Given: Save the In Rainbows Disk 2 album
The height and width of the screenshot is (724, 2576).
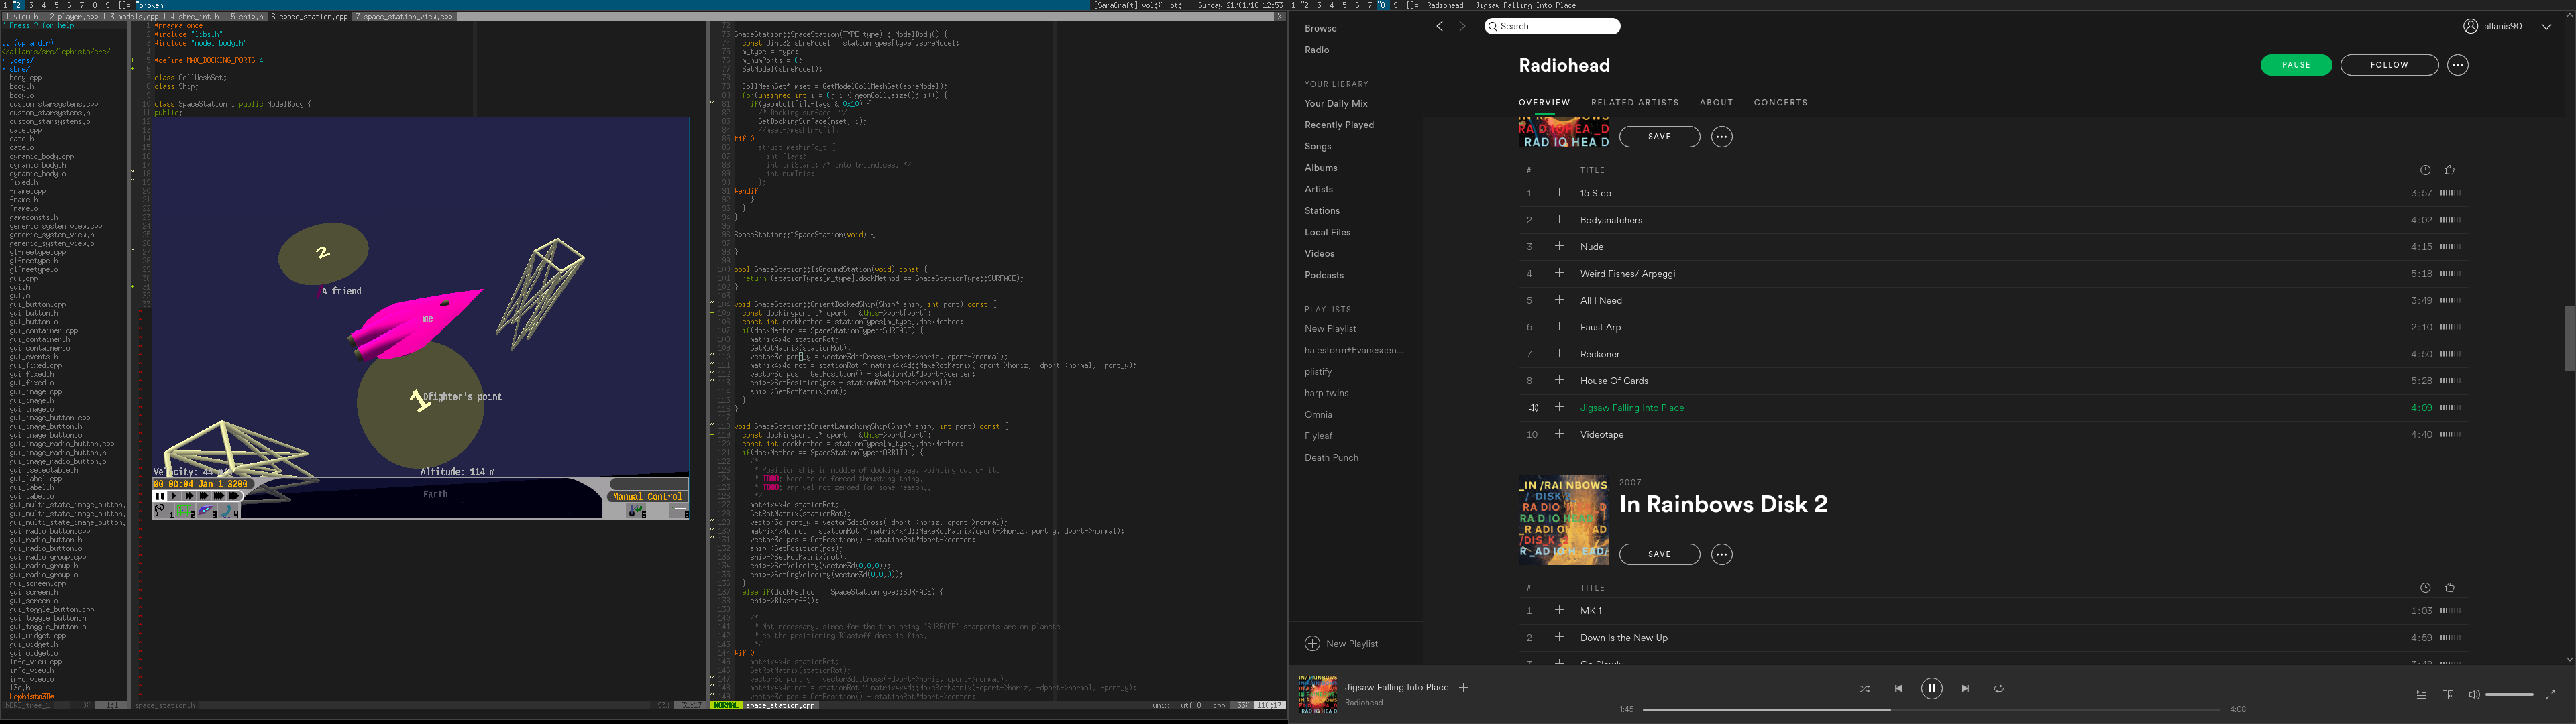Looking at the screenshot, I should [x=1659, y=554].
